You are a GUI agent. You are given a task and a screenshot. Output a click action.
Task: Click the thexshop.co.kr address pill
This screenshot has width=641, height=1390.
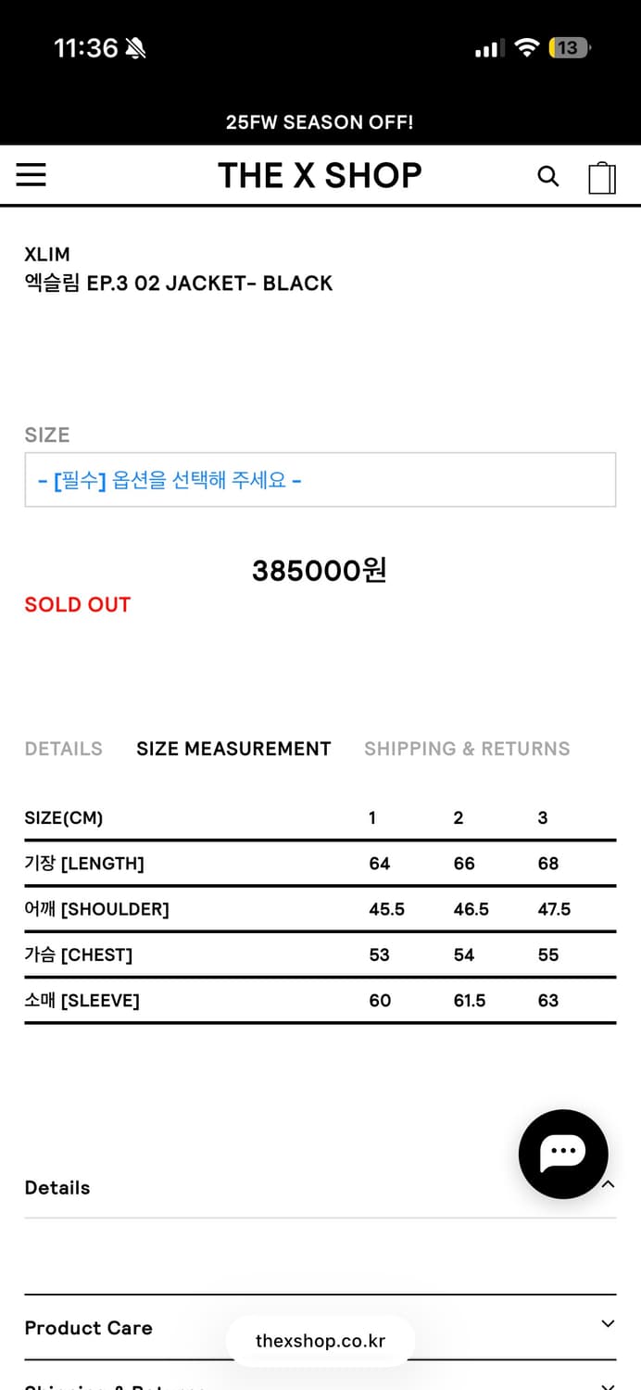pos(320,1340)
